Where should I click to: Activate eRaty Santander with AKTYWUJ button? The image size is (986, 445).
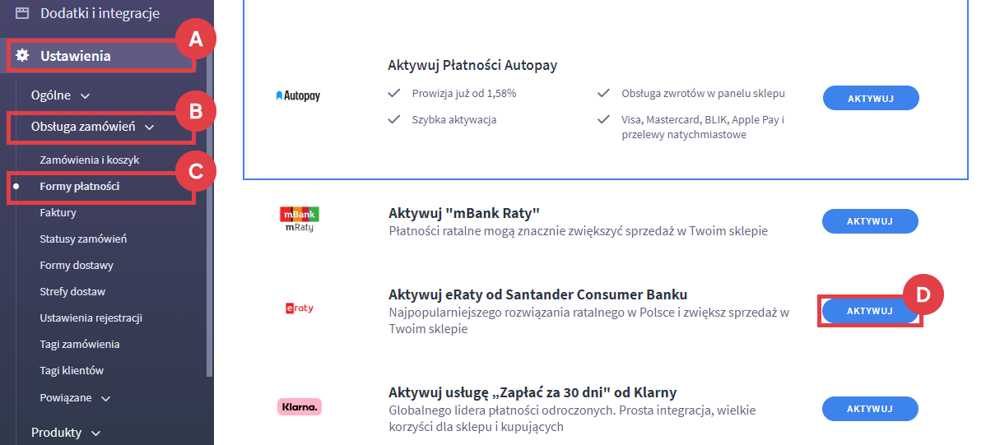[x=870, y=311]
